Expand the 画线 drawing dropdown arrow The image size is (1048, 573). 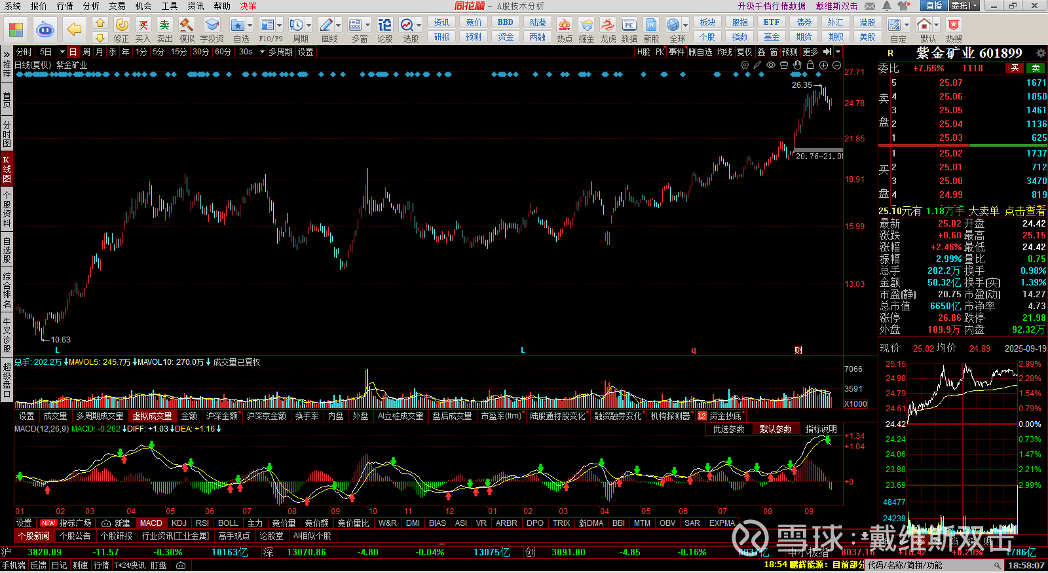[x=339, y=26]
